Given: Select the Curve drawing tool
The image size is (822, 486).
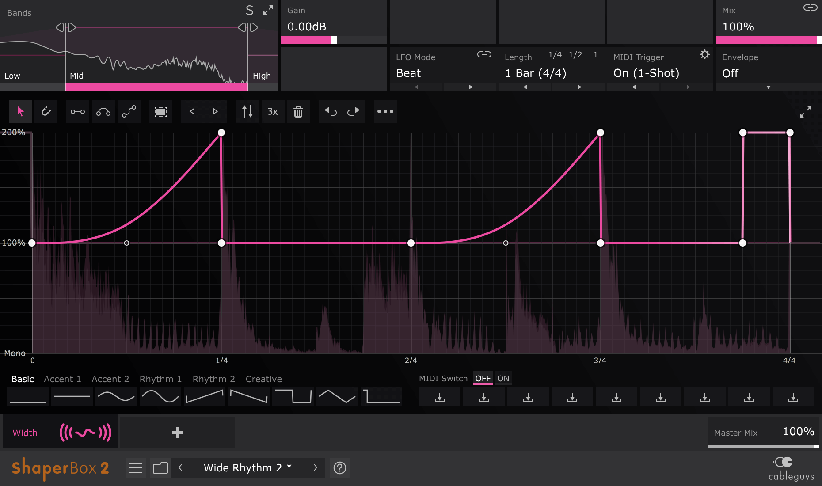Looking at the screenshot, I should 103,111.
